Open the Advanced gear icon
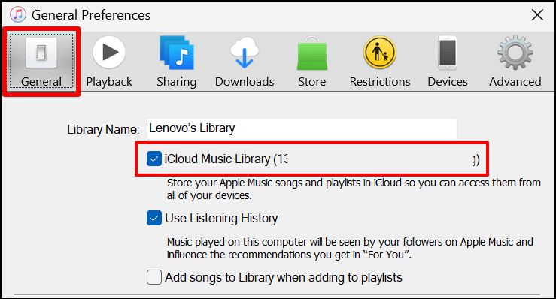Viewport: 556px width, 299px height. click(x=515, y=53)
